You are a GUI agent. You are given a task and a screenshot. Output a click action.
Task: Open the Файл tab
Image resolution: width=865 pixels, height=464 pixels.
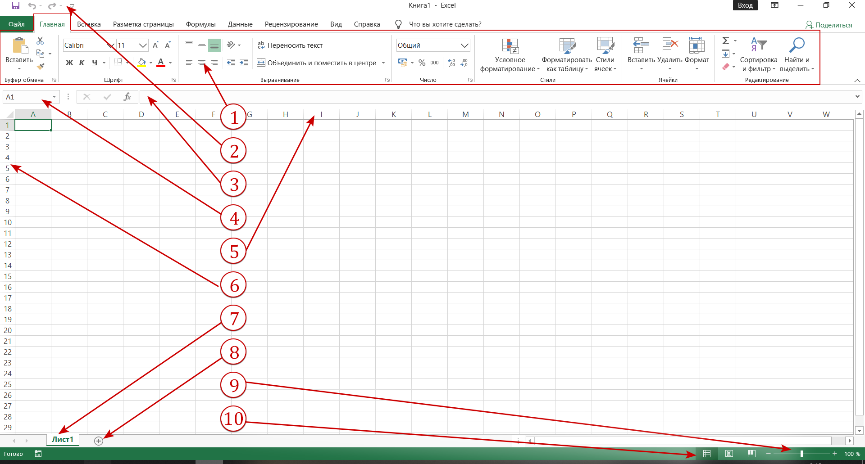coord(17,24)
